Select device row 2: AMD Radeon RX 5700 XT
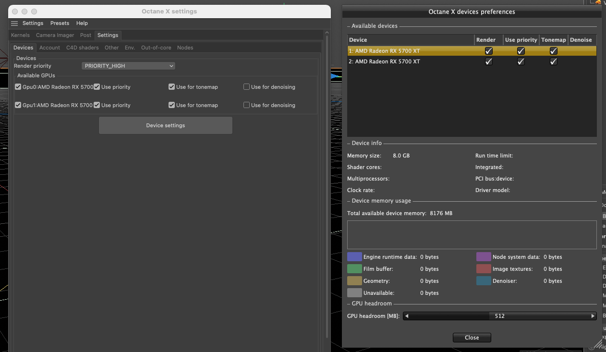This screenshot has height=352, width=606. [472, 61]
